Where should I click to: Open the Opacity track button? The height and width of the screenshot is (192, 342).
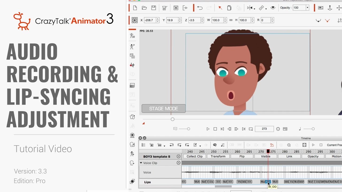point(313,157)
